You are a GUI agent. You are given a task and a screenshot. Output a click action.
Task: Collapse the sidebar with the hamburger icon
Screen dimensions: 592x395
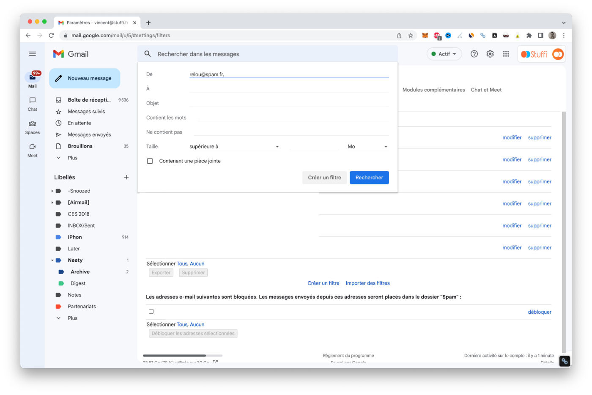(x=33, y=54)
